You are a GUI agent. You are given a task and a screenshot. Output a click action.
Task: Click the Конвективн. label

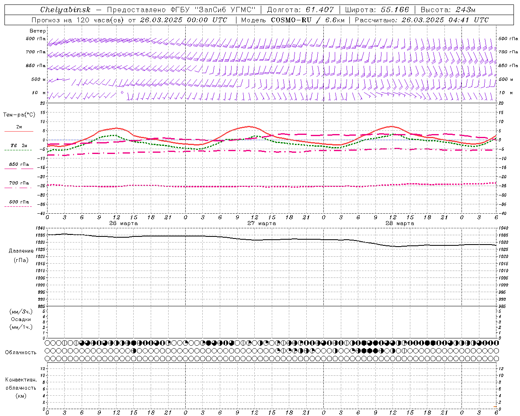pyautogui.click(x=21, y=380)
